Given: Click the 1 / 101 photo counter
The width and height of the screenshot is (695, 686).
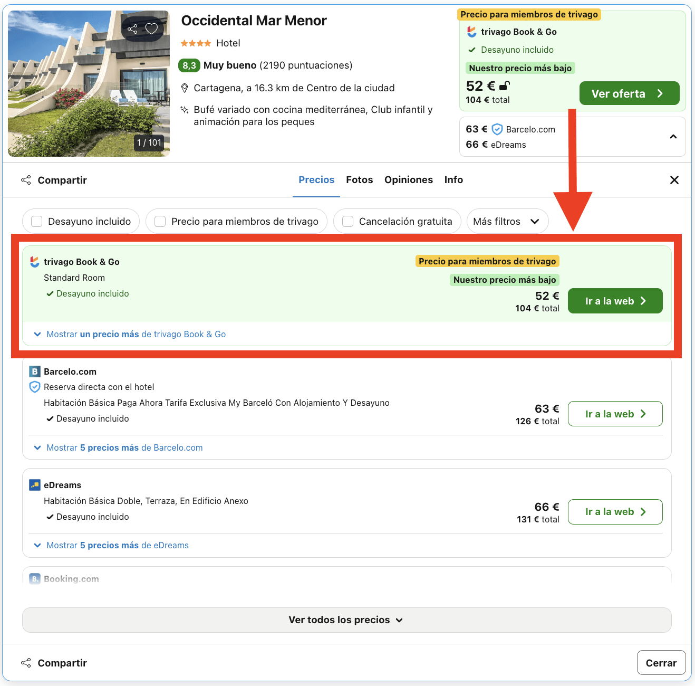Looking at the screenshot, I should pyautogui.click(x=149, y=142).
